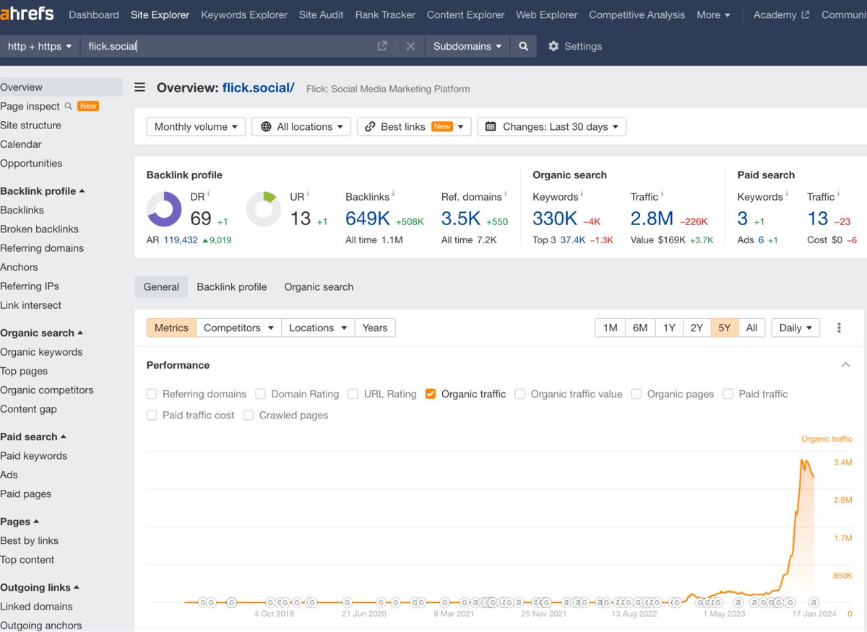
Task: Enable Organic pages checkbox
Action: [637, 394]
